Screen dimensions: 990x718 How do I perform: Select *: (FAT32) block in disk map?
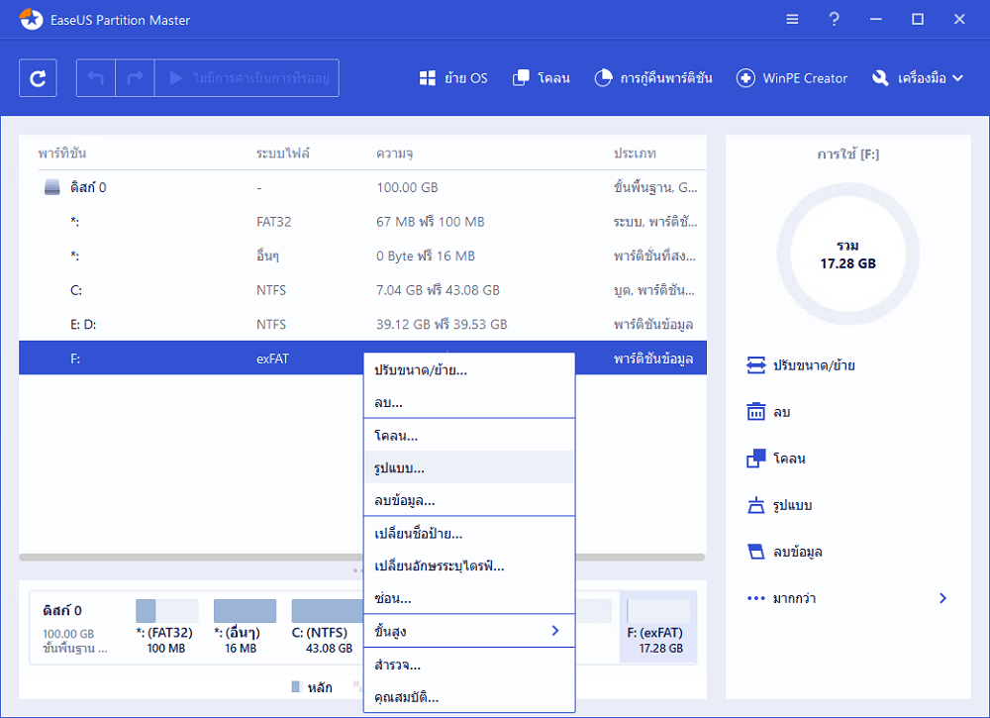point(166,627)
